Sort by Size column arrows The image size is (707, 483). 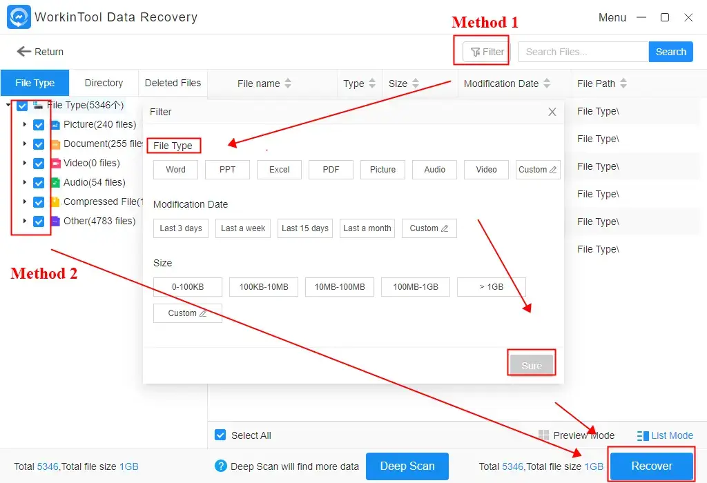click(x=416, y=83)
